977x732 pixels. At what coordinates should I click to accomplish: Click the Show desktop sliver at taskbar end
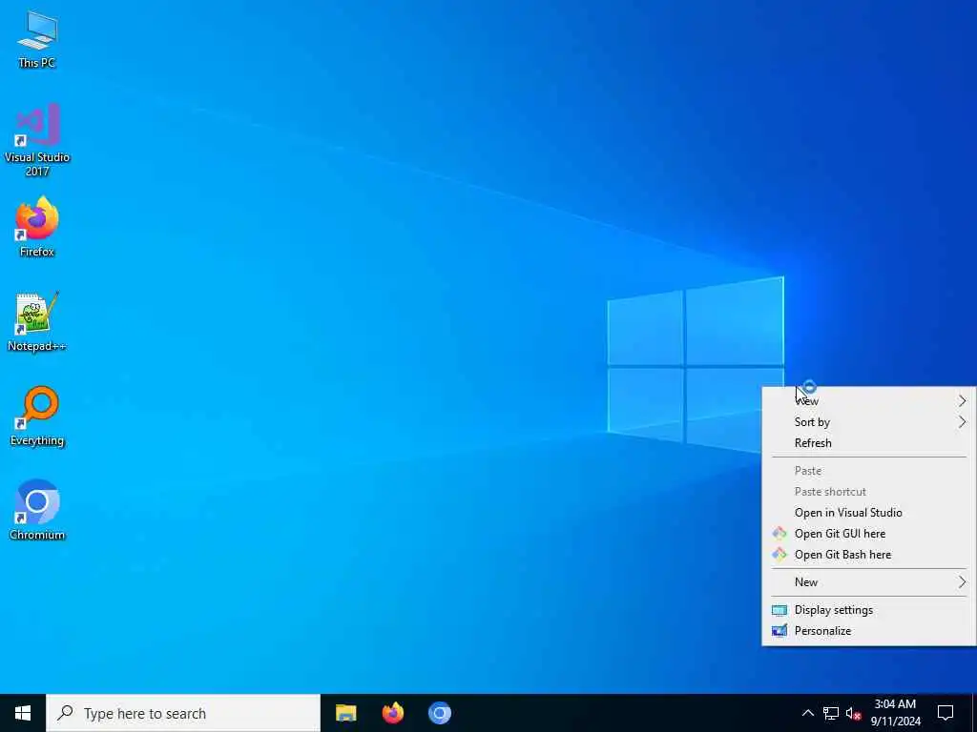974,713
